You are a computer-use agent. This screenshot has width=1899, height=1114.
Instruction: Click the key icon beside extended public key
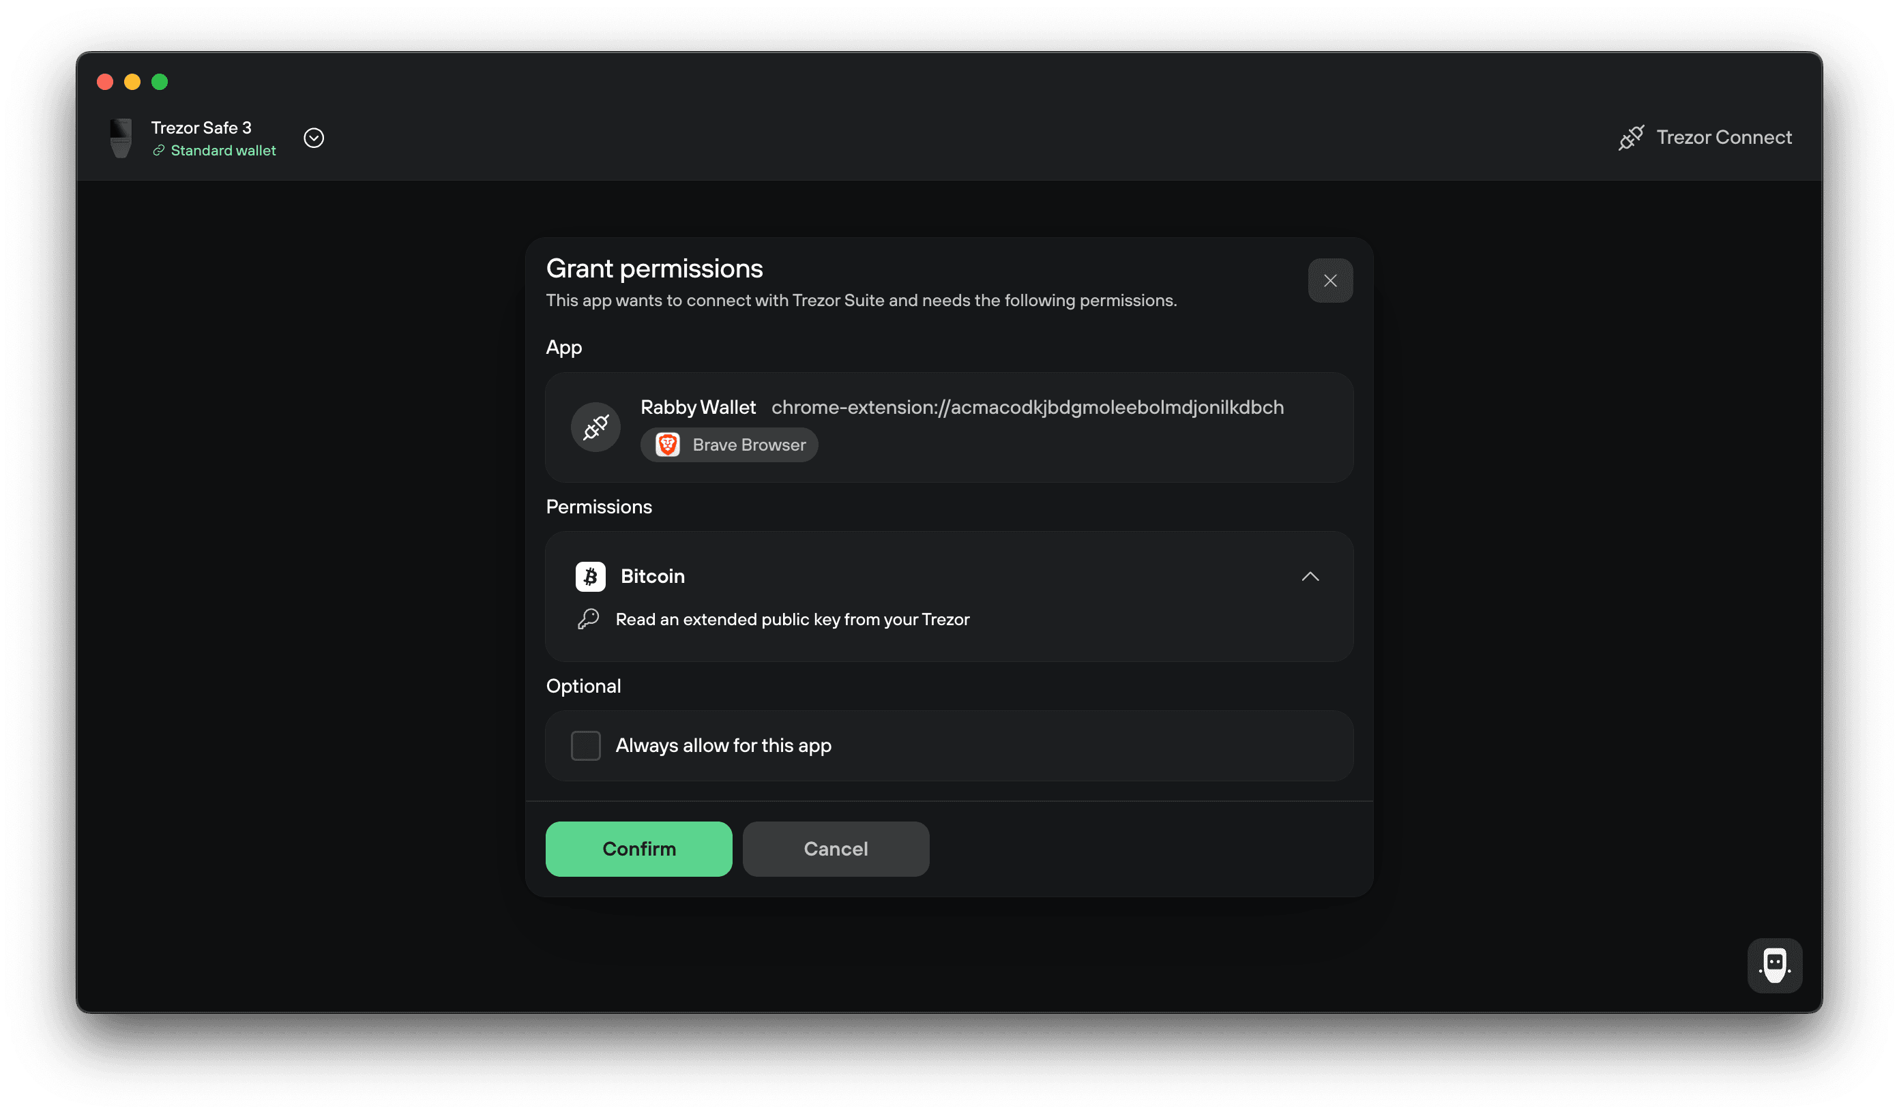[588, 619]
